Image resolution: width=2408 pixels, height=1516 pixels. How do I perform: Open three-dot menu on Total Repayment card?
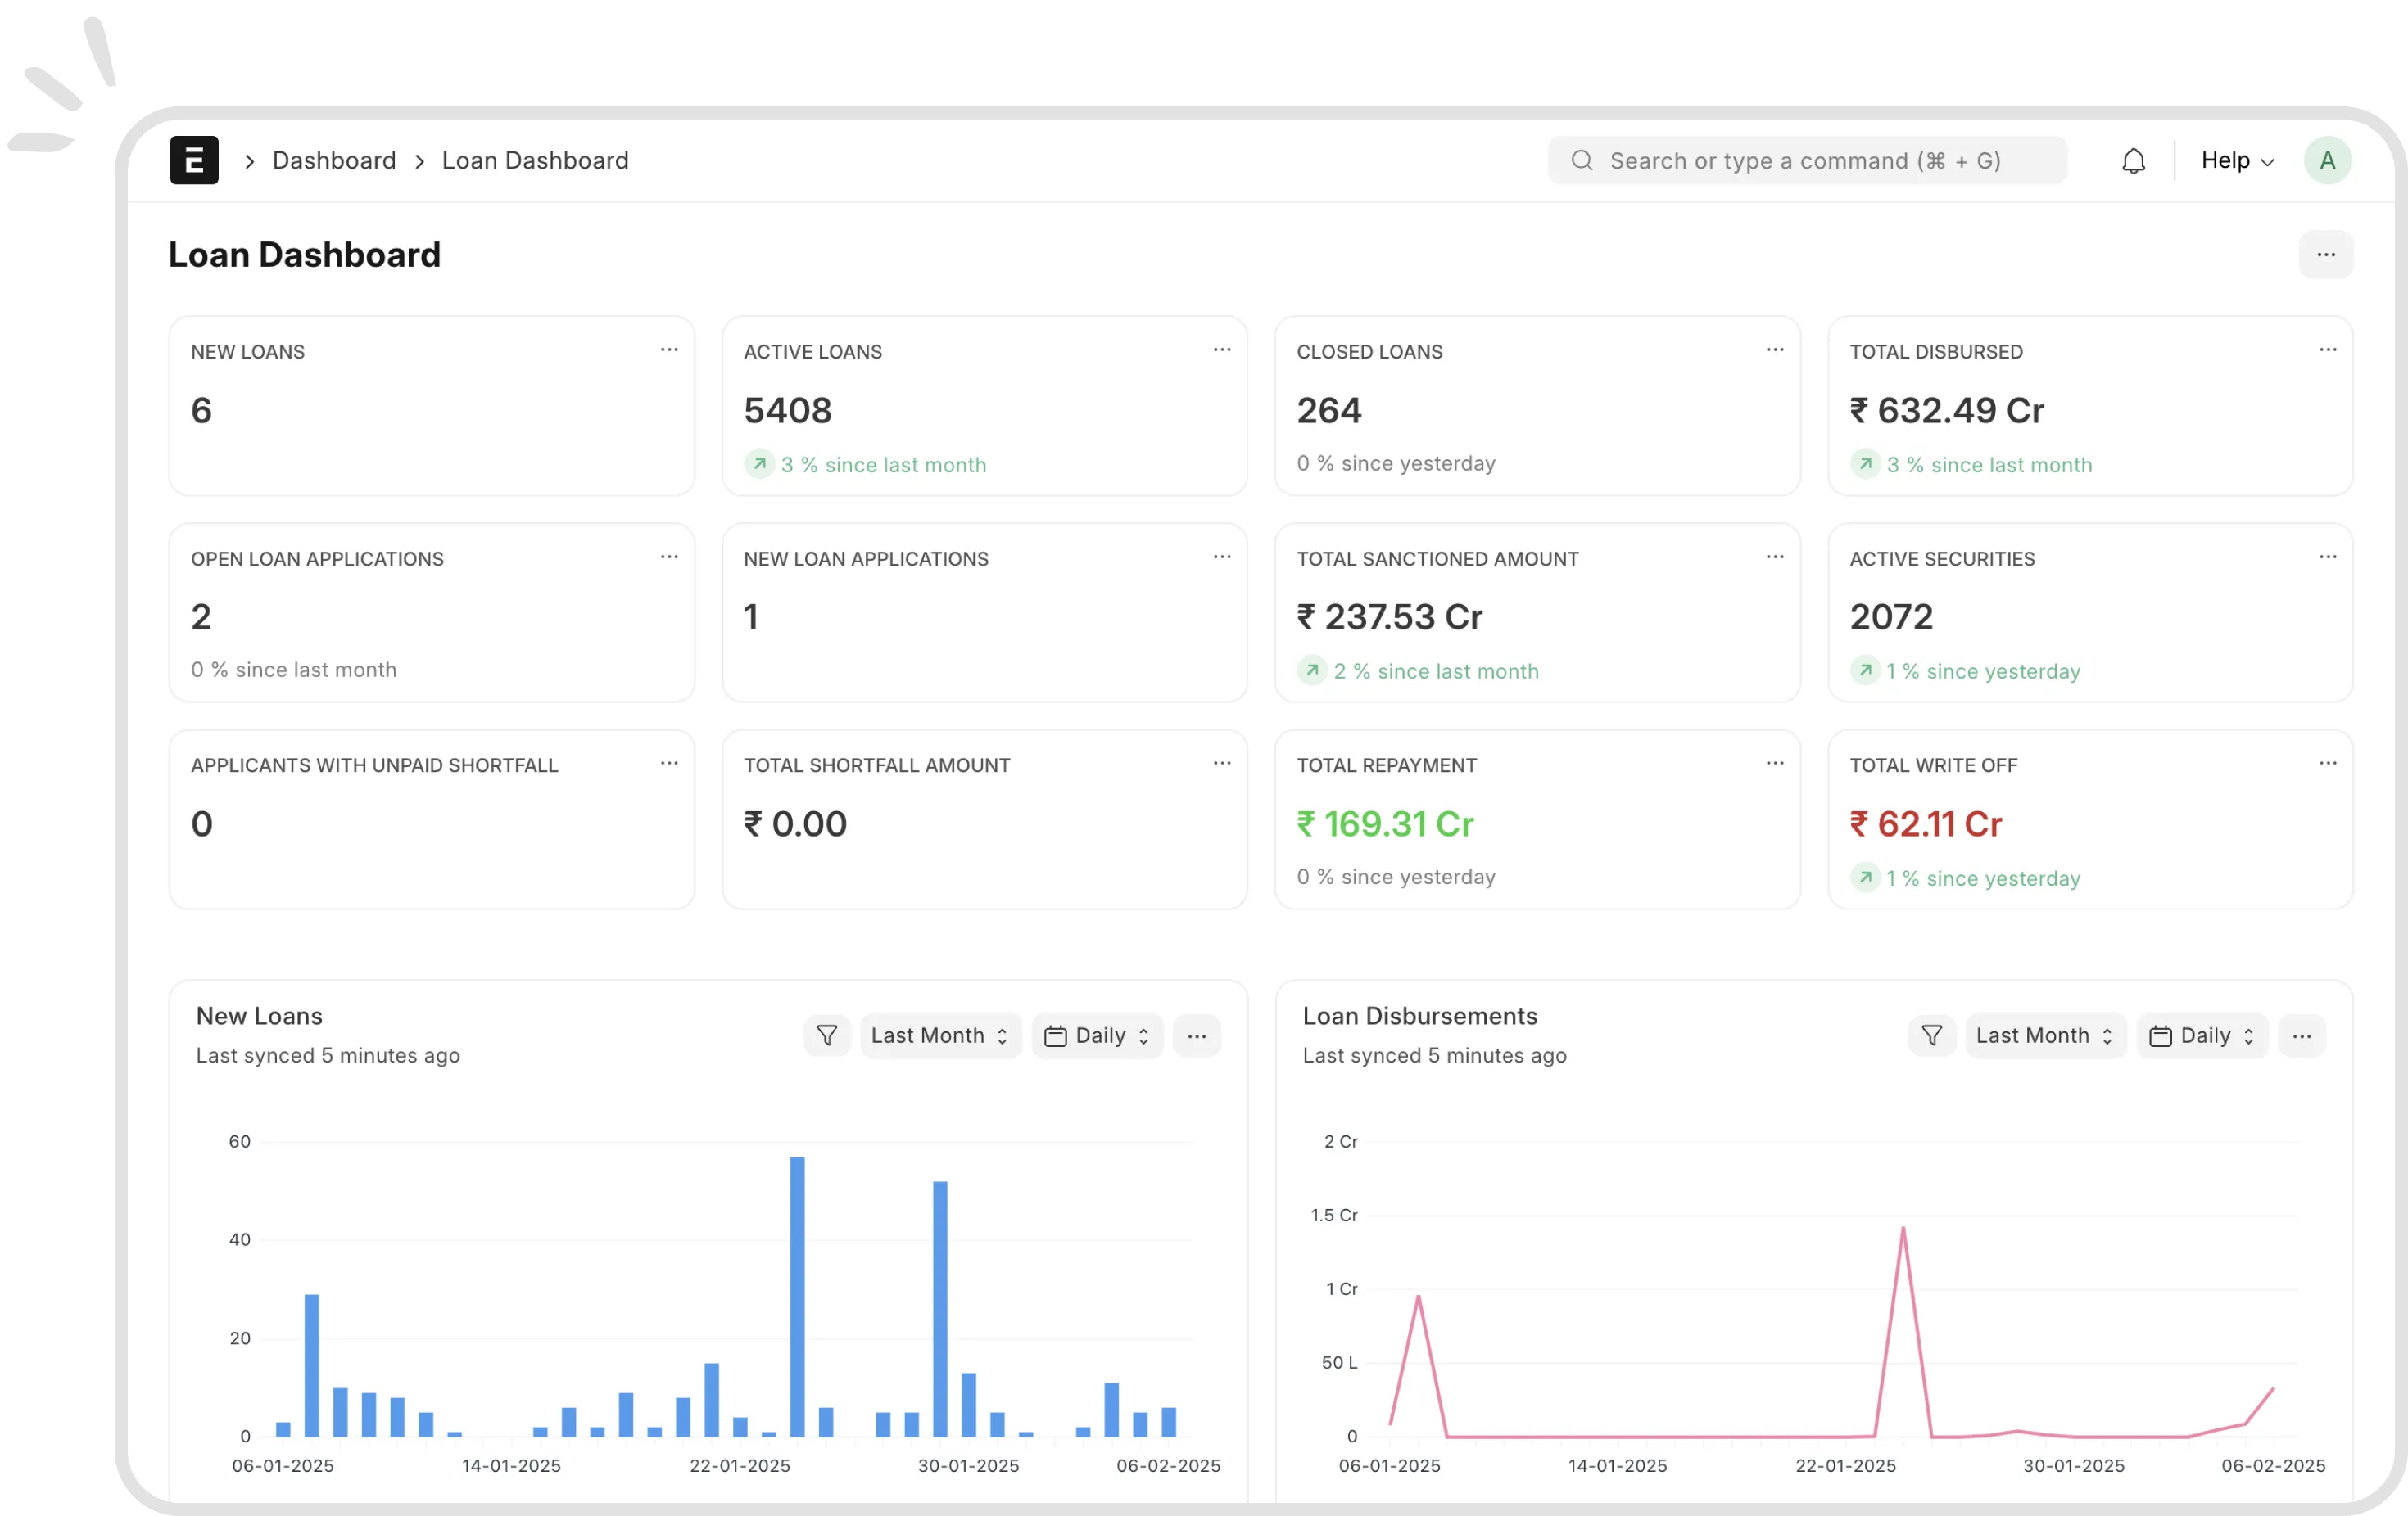pos(1774,764)
